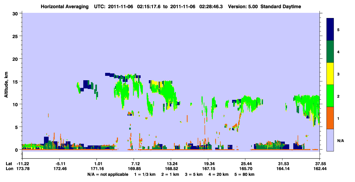Click the start date '2011-11-06' after UTC
Viewport: 355px width, 182px height.
(120, 7)
